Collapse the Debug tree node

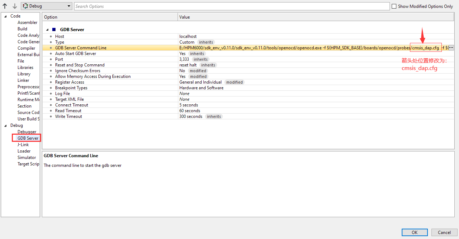coord(5,125)
